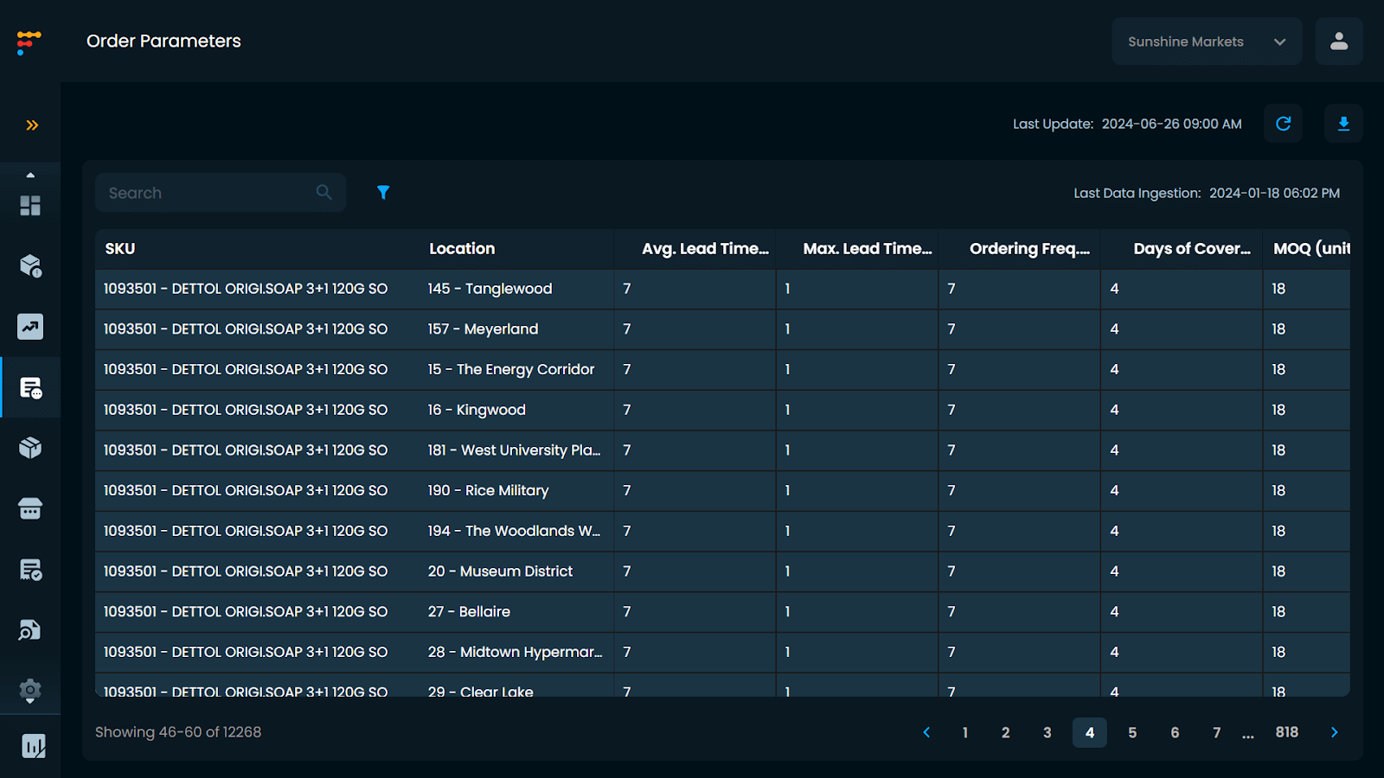Jump to last page 818
Viewport: 1384px width, 778px height.
(1286, 733)
